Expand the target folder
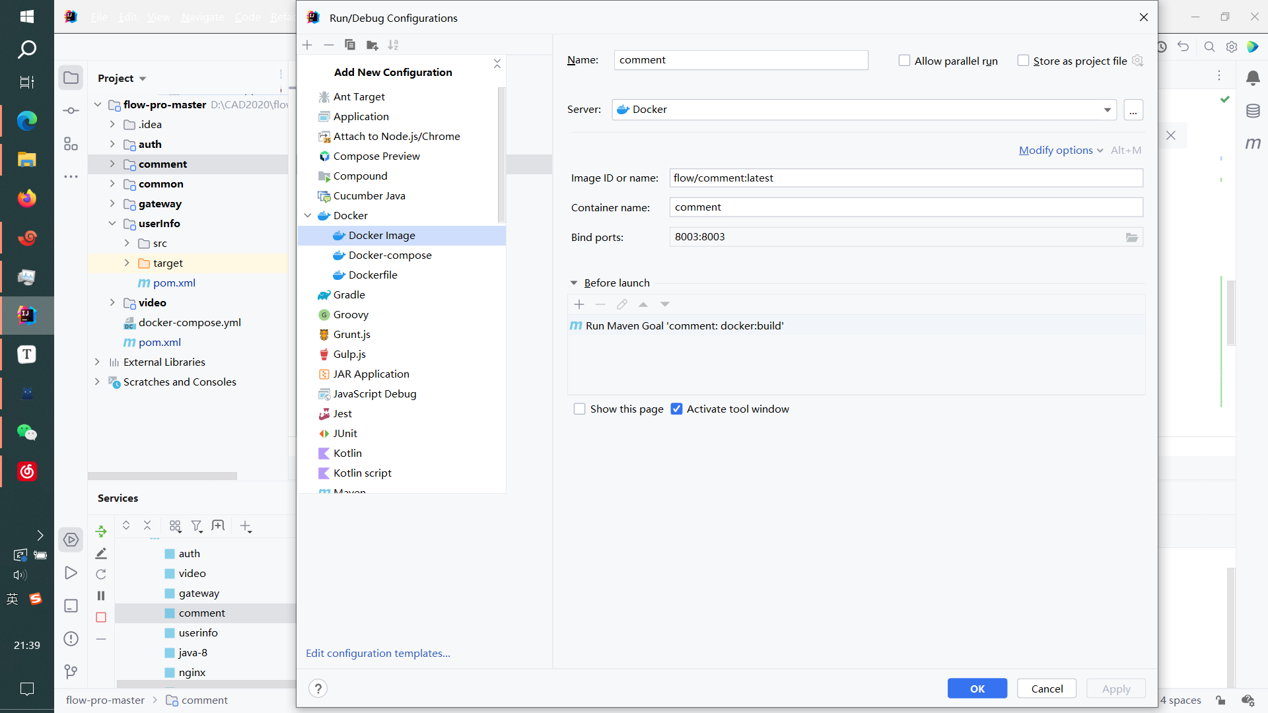1268x713 pixels. (127, 263)
